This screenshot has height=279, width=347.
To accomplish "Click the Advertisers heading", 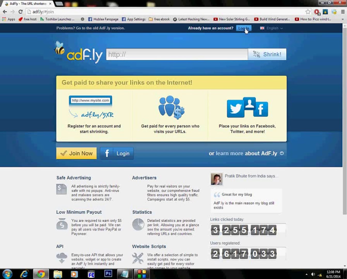I will [144, 178].
